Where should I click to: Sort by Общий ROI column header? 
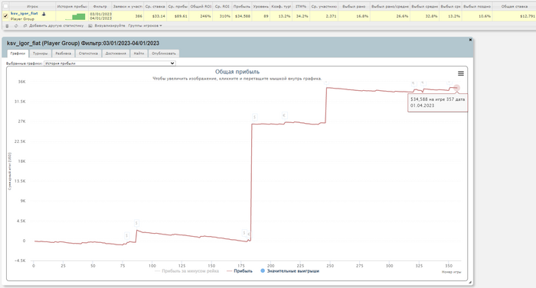[201, 6]
